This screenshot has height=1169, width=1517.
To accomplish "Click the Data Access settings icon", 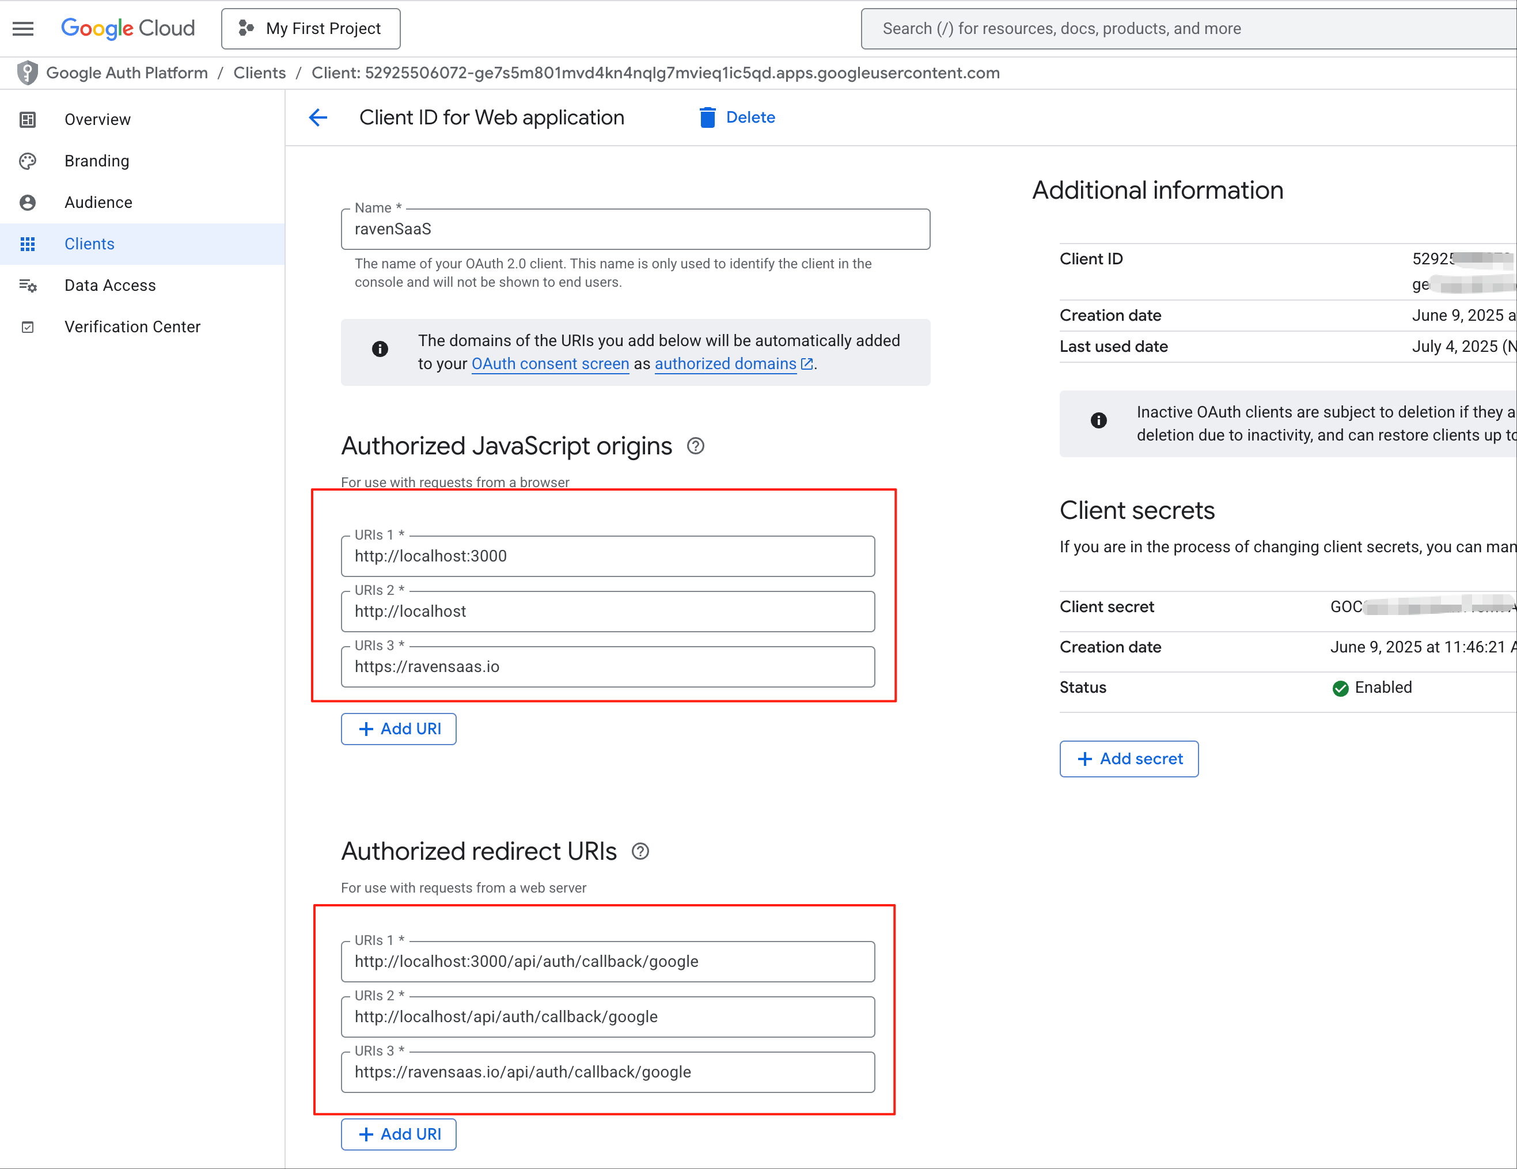I will point(28,286).
